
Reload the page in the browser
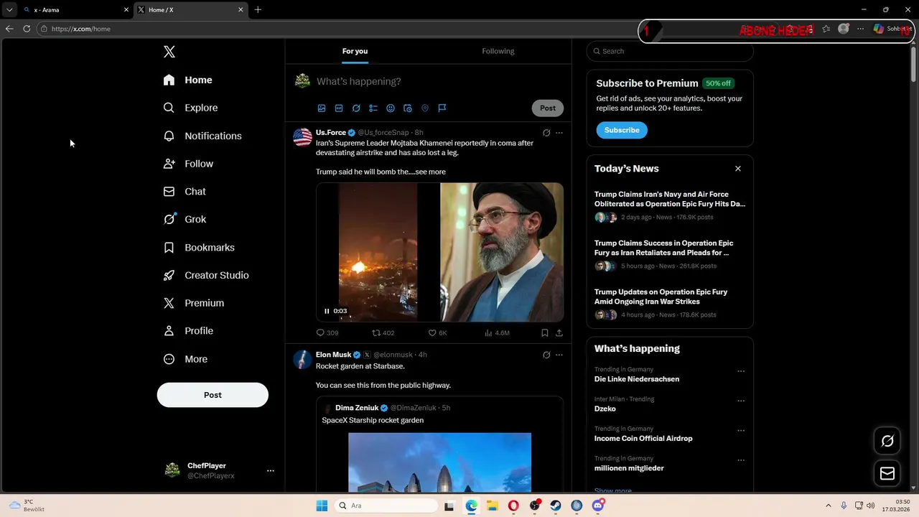pyautogui.click(x=27, y=29)
